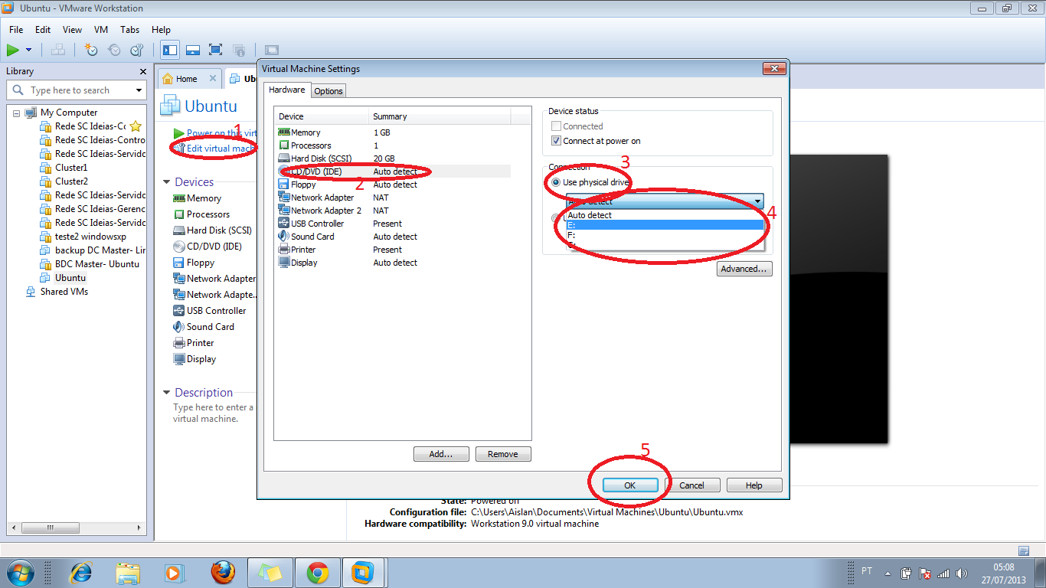
Task: Click the status bar icon at bottom right
Action: pos(1024,550)
